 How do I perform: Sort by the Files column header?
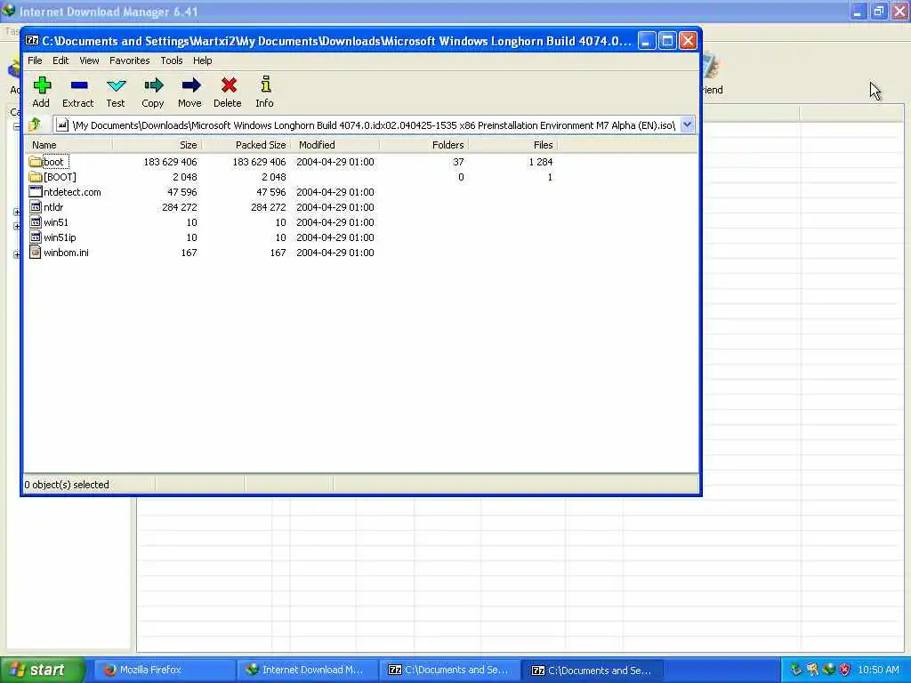tap(512, 145)
